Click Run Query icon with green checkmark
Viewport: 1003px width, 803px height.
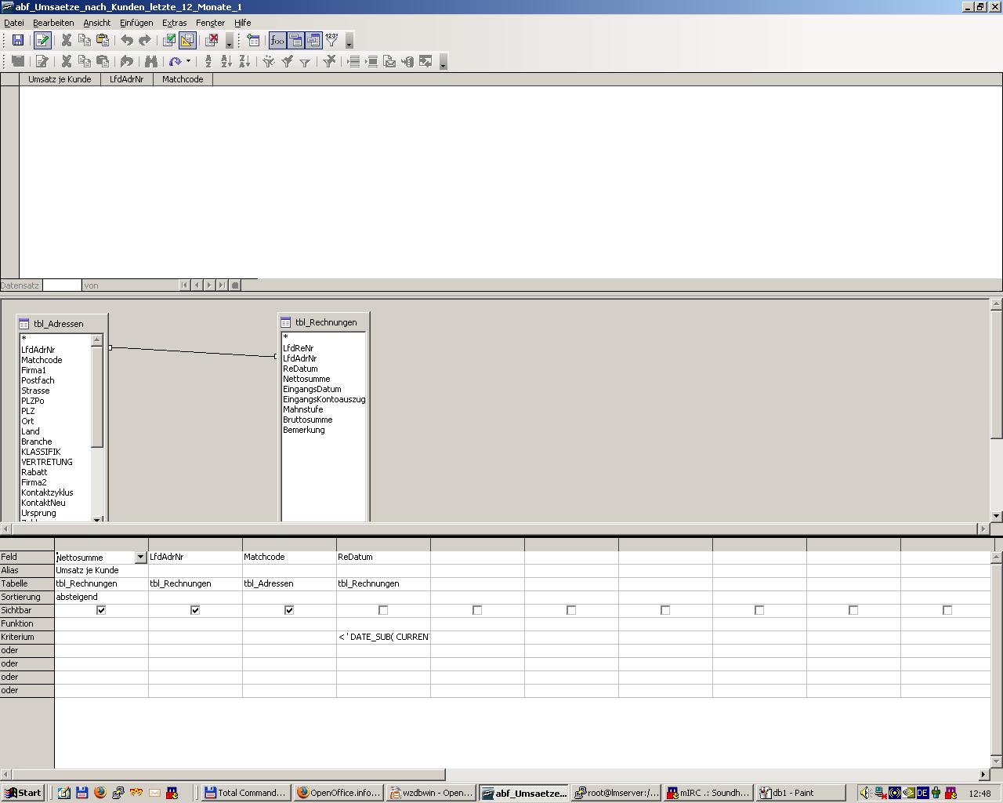168,41
